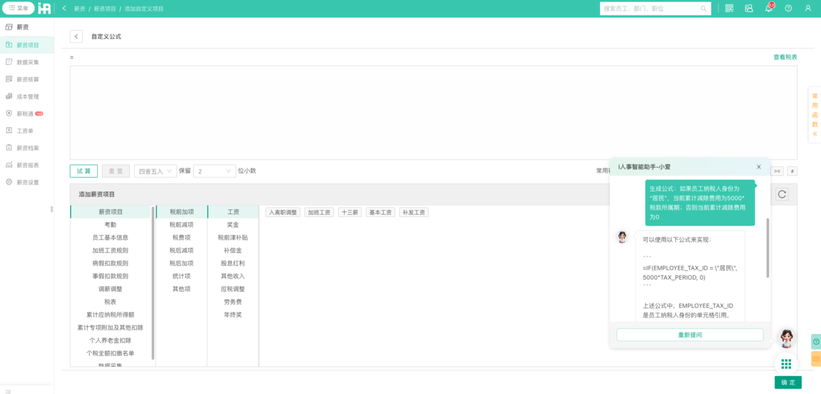Add the 加班工资 salary item tag
Viewport: 821px width, 394px height.
pyautogui.click(x=318, y=213)
